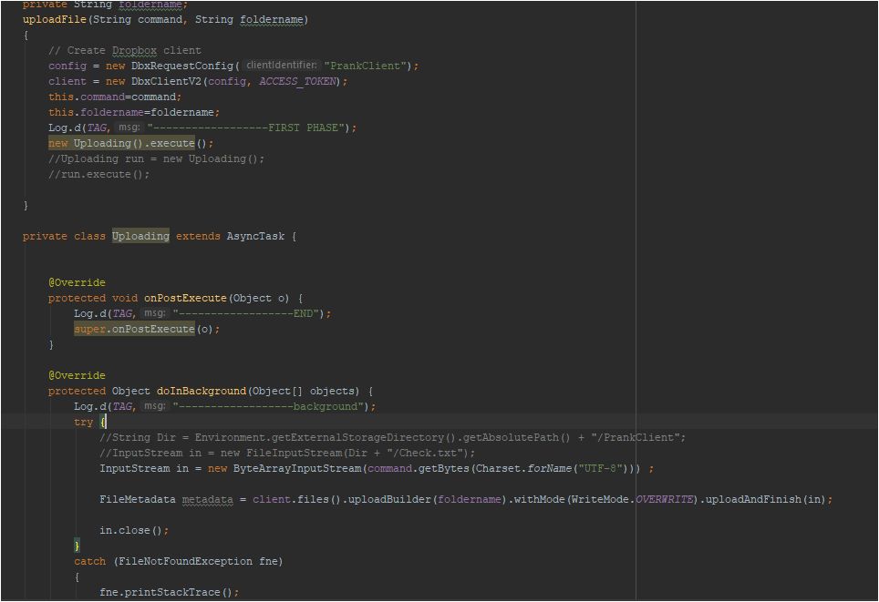The height and width of the screenshot is (602, 879).
Task: Click the in.close() statement
Action: click(x=134, y=530)
